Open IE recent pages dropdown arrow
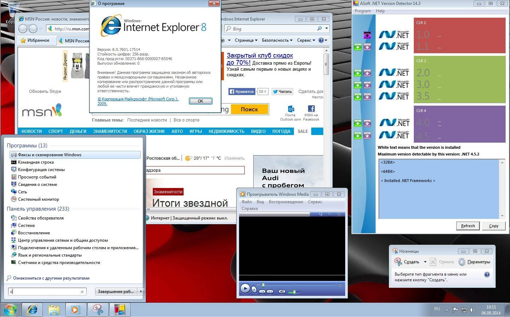510x317 pixels. pyautogui.click(x=41, y=29)
